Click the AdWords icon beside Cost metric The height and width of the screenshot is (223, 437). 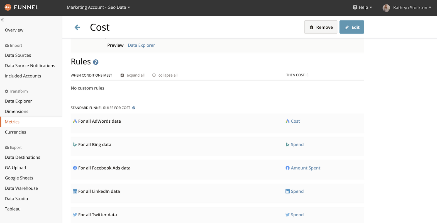pyautogui.click(x=287, y=121)
